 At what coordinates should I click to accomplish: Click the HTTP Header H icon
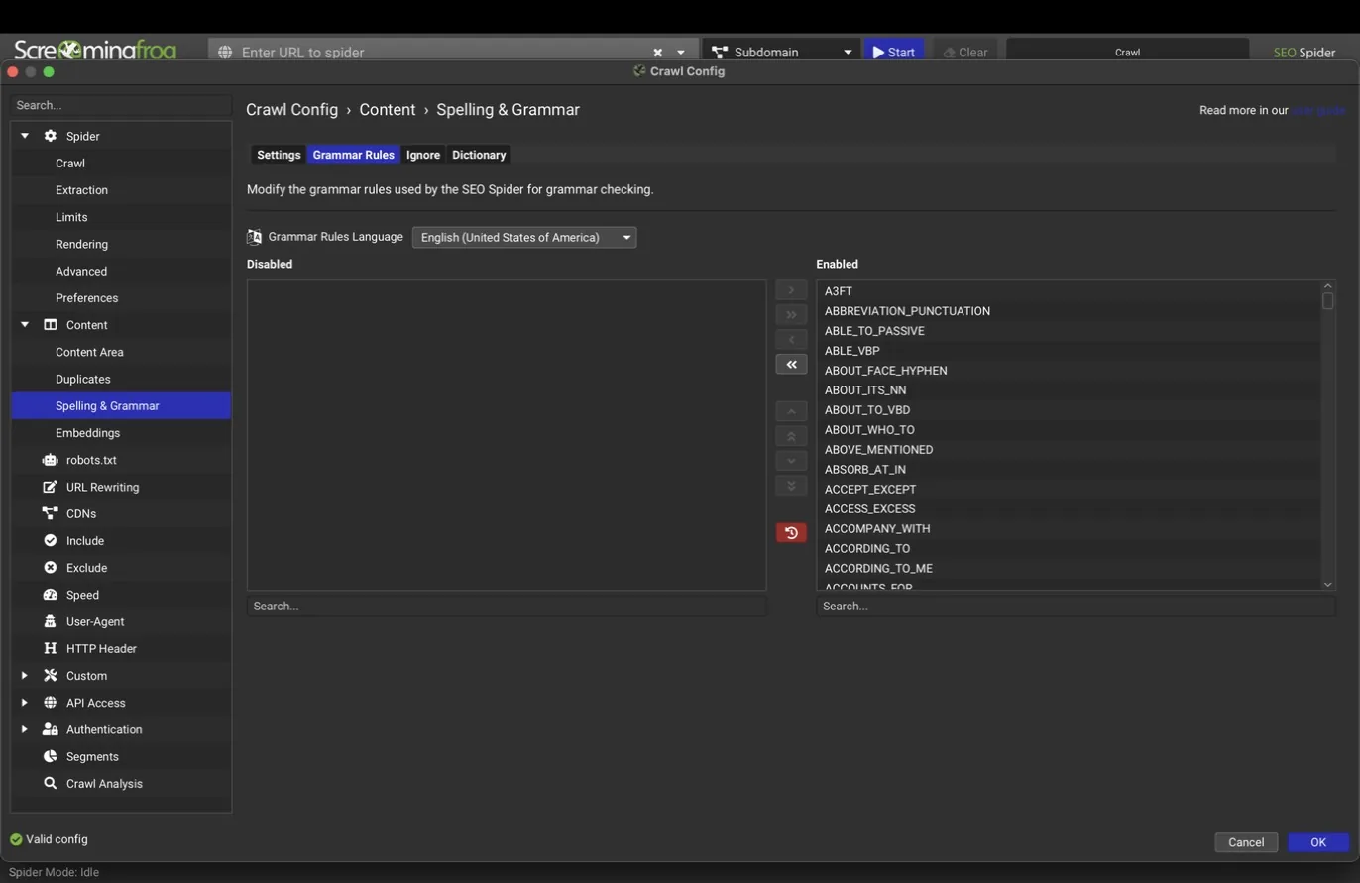(51, 648)
